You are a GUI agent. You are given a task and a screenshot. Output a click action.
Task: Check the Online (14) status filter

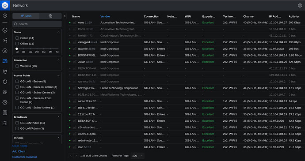pos(17,38)
